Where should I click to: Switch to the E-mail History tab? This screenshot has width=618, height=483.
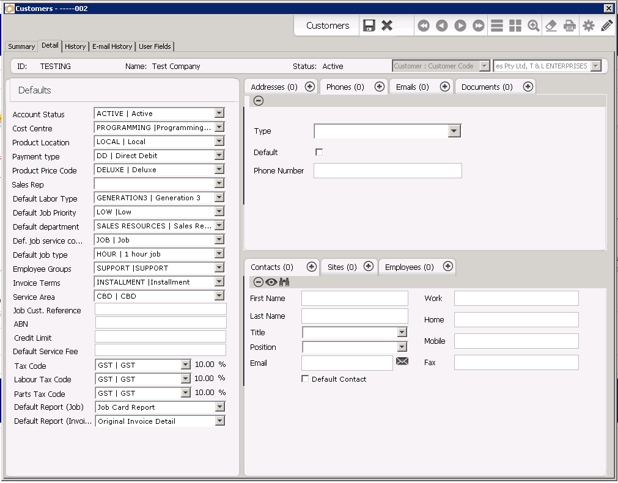click(112, 46)
